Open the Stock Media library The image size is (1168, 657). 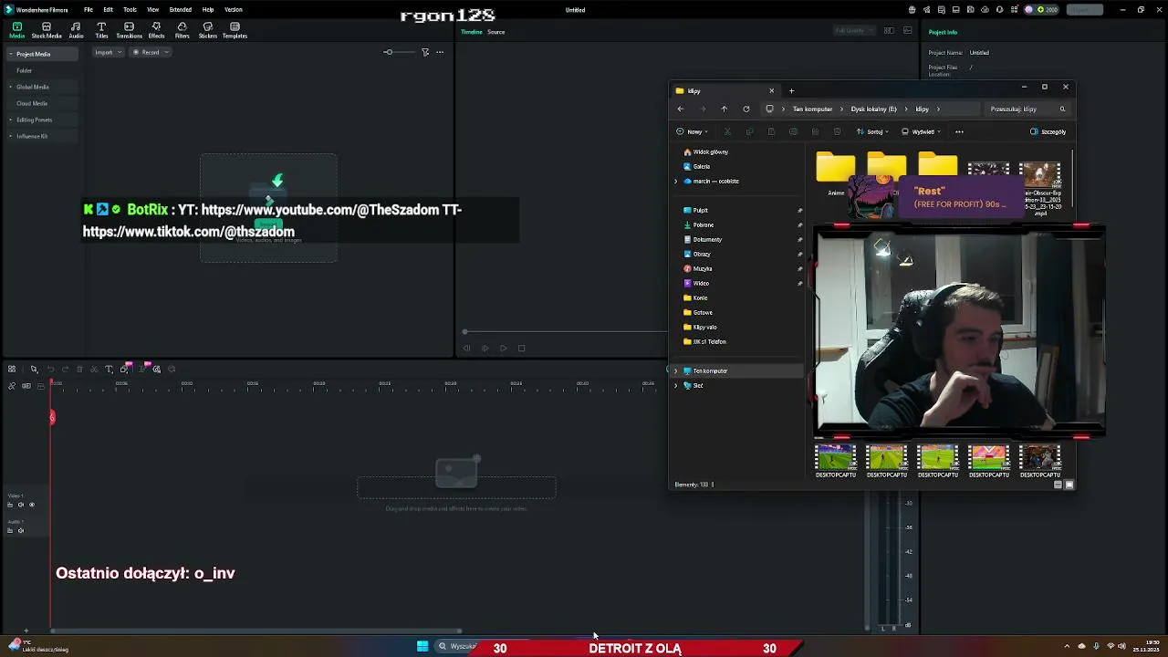coord(47,30)
